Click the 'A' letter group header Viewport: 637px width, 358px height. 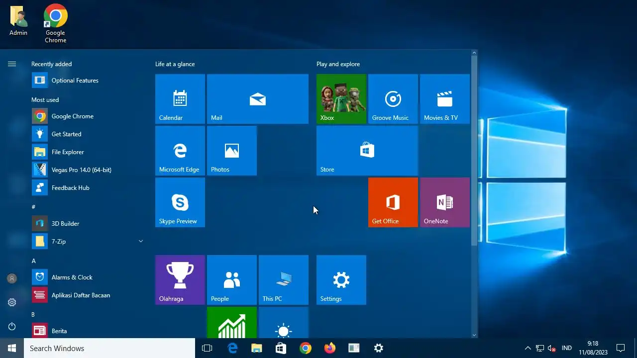[x=33, y=261]
